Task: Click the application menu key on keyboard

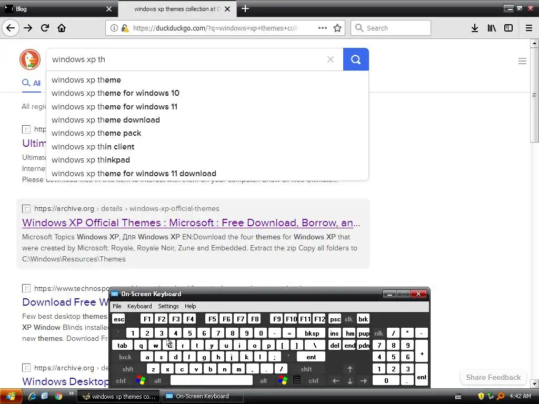Action: point(297,380)
